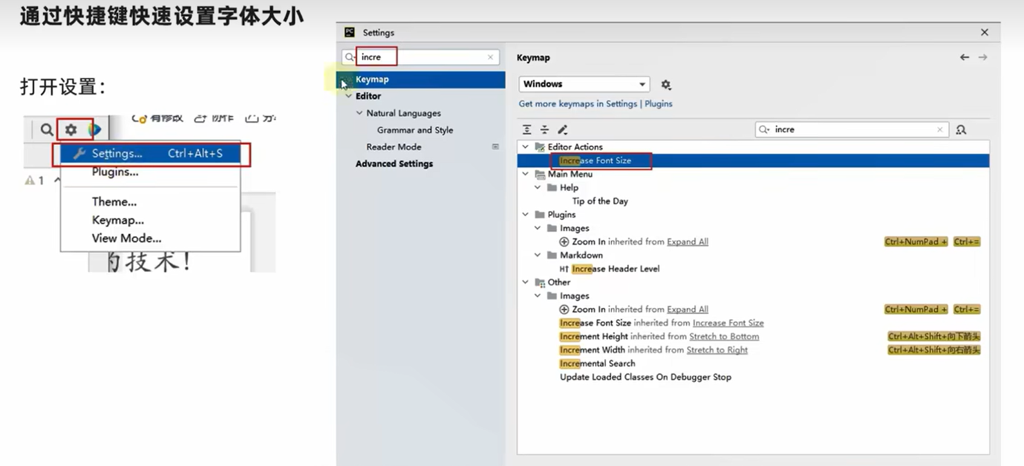Collapse the Help folder
This screenshot has width=1024, height=466.
tap(538, 187)
